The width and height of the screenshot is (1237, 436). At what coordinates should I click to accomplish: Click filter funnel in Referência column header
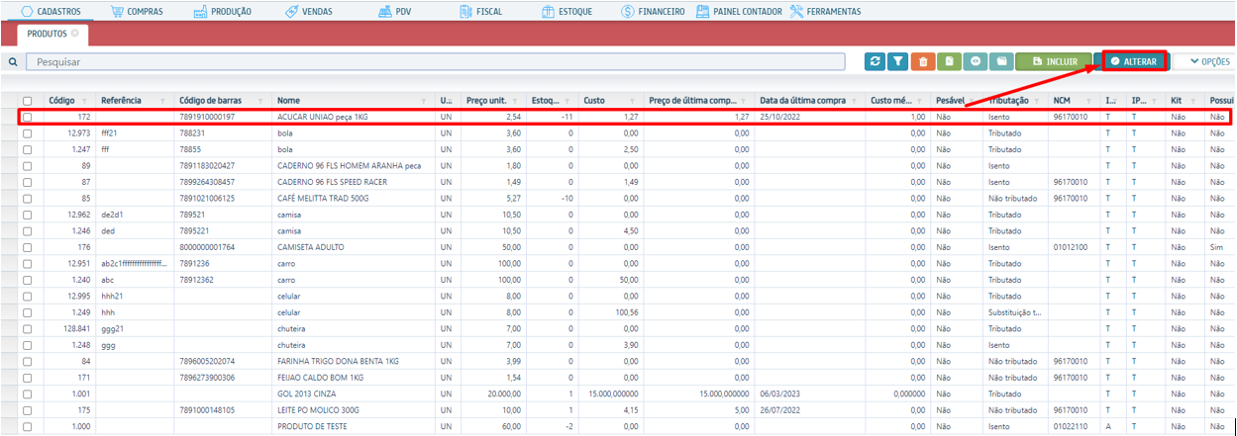pos(164,101)
